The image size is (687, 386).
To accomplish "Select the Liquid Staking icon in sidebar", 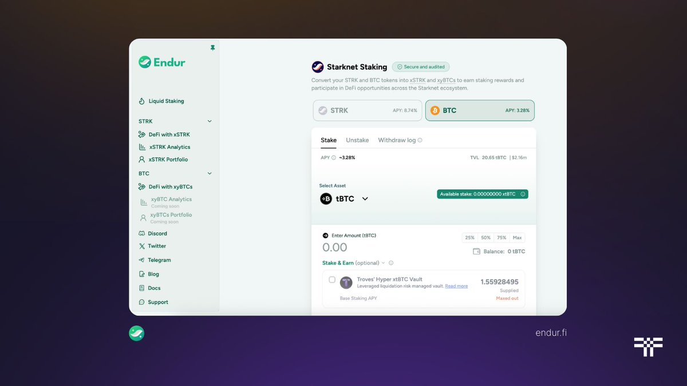I will pos(141,101).
